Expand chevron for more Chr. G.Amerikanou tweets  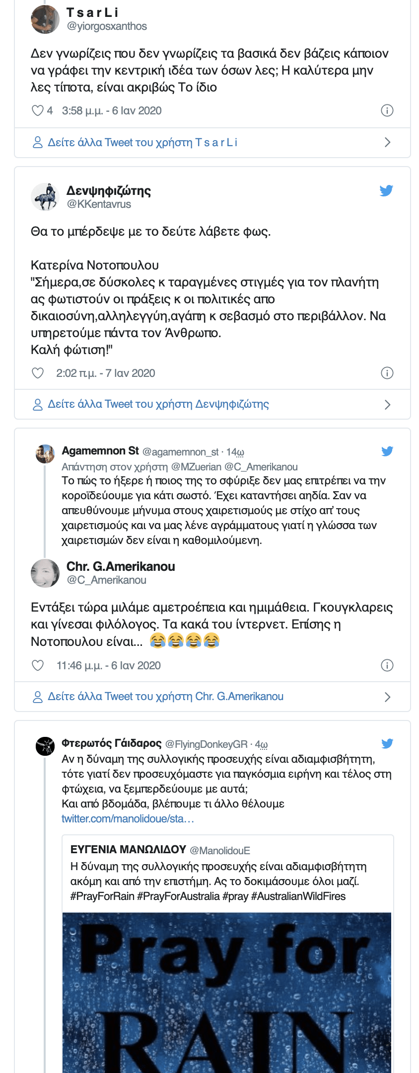388,697
